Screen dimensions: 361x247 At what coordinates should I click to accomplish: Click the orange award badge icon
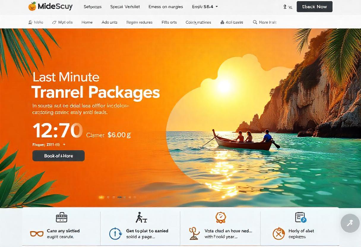pyautogui.click(x=221, y=217)
